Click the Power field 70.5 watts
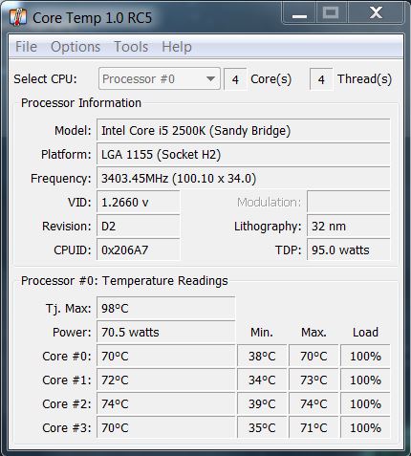411x456 pixels. point(166,333)
